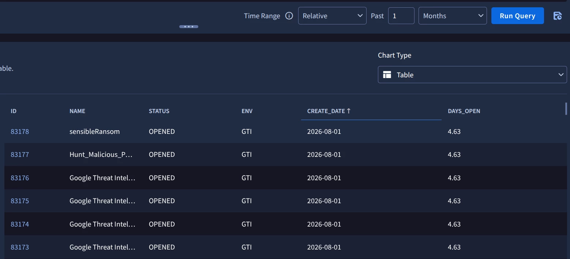This screenshot has height=259, width=570.
Task: Click OPENED status in row 83173
Action: [162, 247]
